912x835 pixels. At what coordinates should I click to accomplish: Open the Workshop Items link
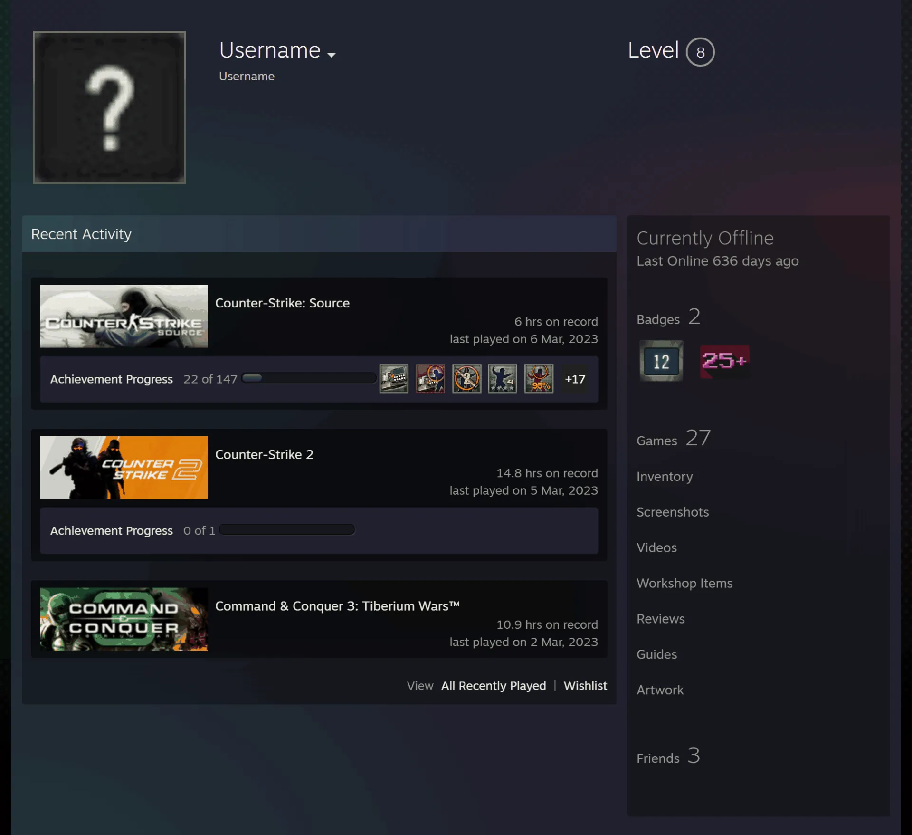click(x=684, y=583)
